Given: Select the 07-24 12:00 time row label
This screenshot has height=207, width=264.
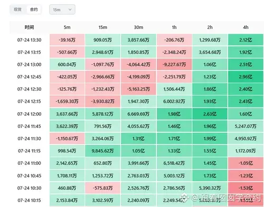Looking at the screenshot, I should click(29, 114).
